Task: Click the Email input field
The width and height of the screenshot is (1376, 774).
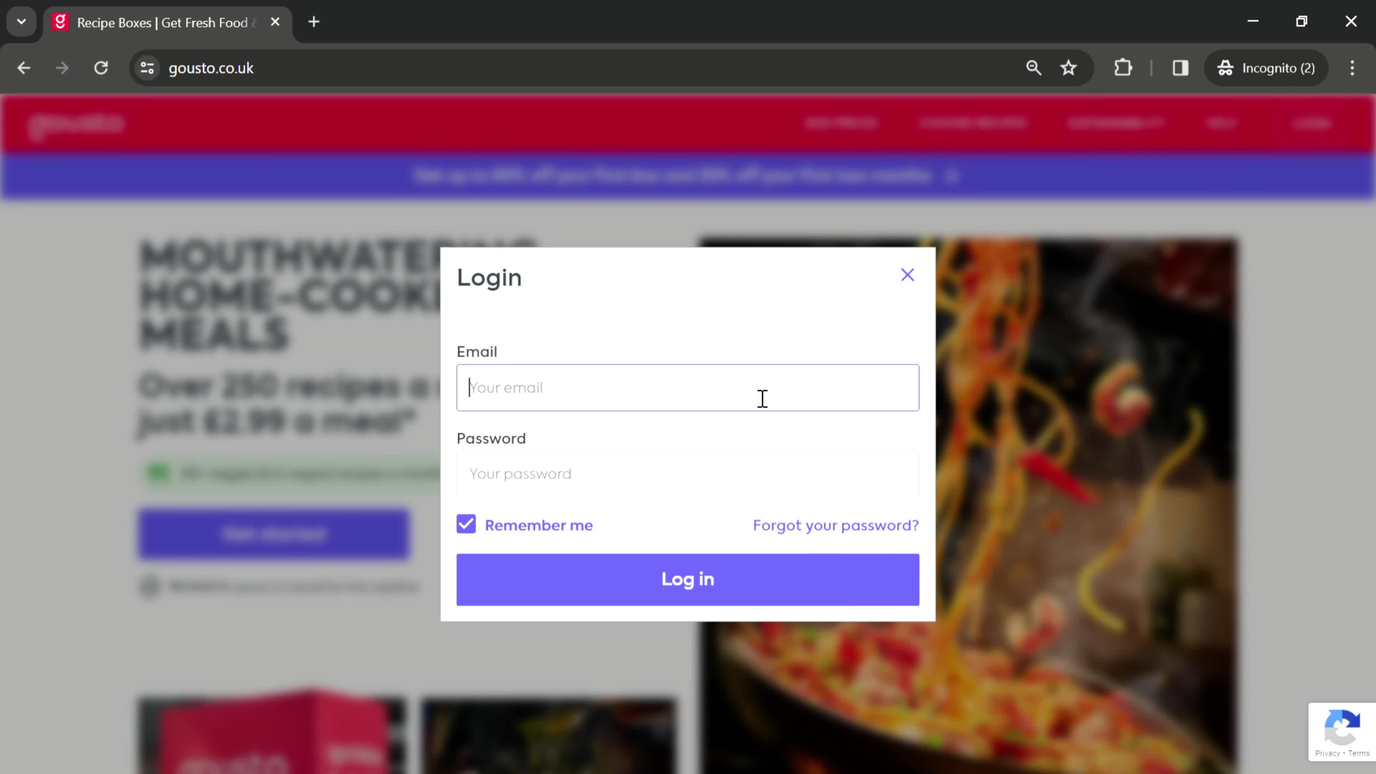Action: [x=688, y=387]
